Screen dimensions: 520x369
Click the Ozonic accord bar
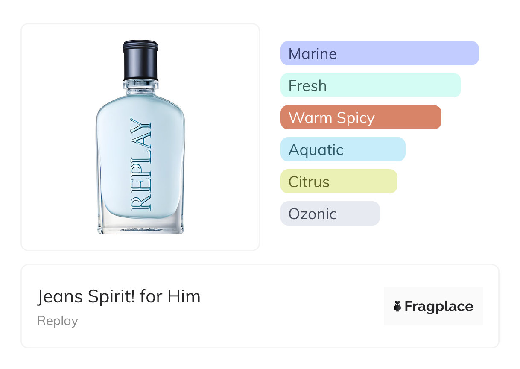coord(330,214)
